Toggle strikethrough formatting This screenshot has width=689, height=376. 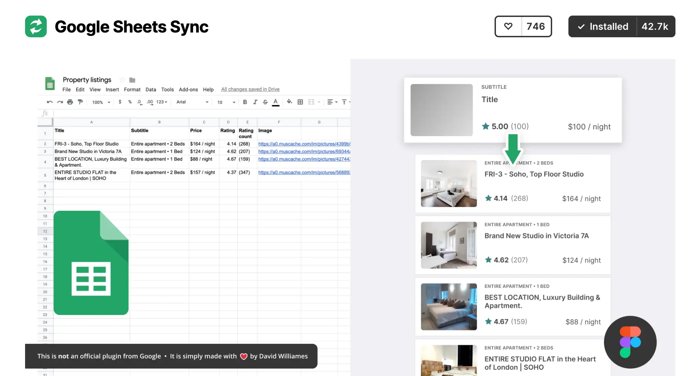(x=265, y=102)
